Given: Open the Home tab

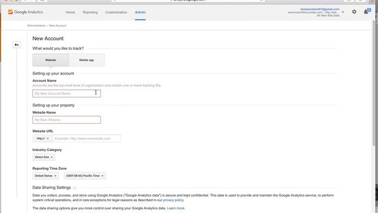Looking at the screenshot, I should click(x=70, y=12).
